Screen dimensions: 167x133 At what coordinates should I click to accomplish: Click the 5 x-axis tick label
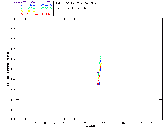click(16, 123)
